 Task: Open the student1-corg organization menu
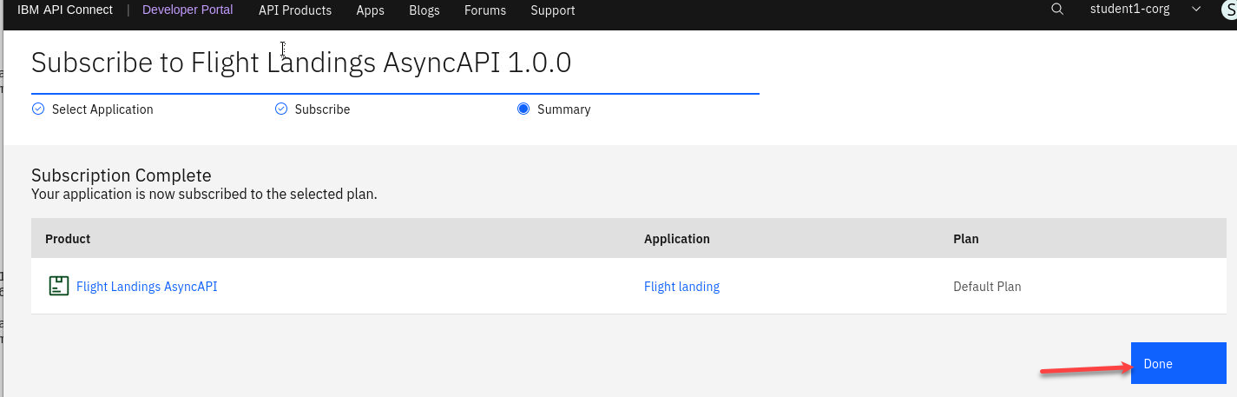(1129, 10)
